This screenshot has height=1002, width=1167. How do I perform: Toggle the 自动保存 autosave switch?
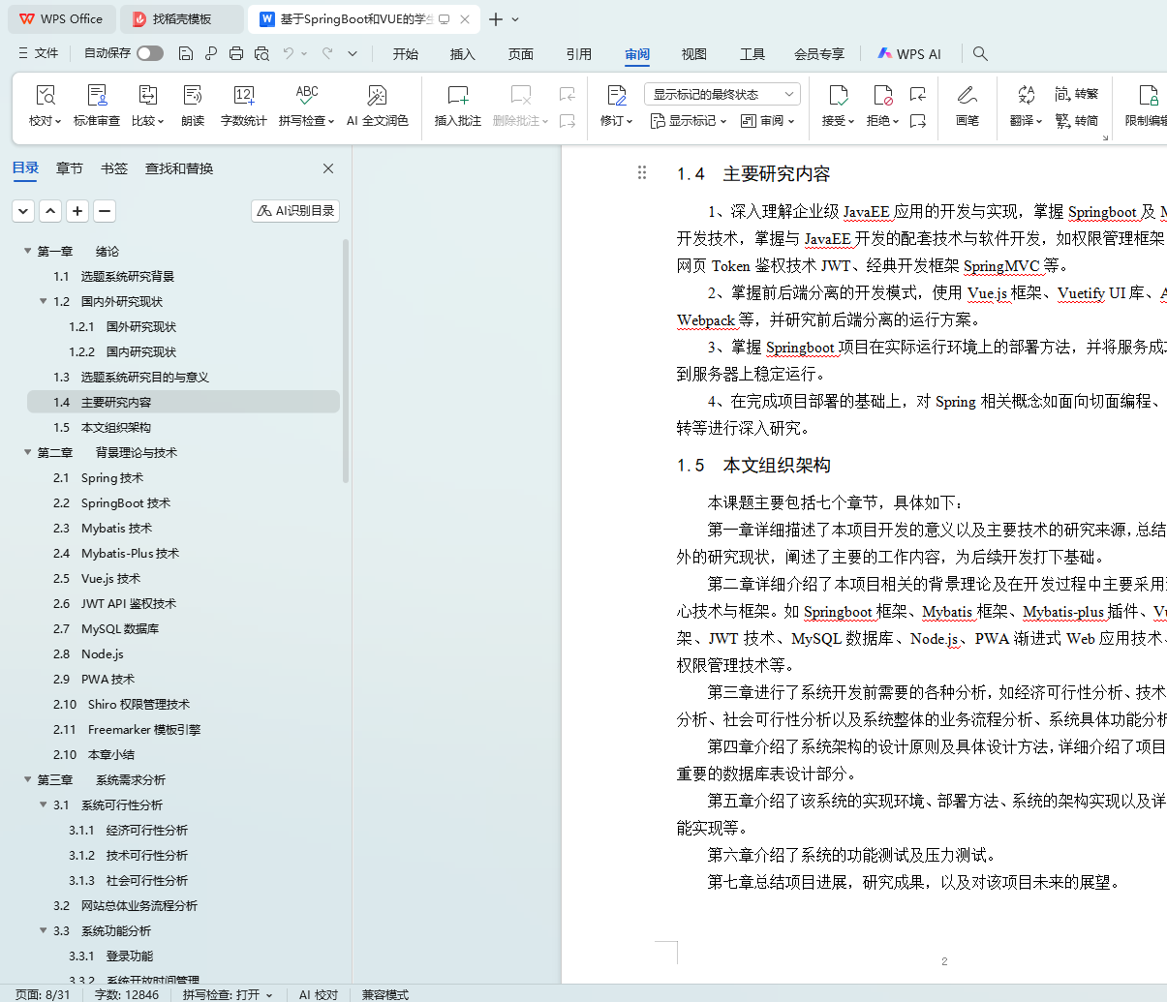coord(150,53)
